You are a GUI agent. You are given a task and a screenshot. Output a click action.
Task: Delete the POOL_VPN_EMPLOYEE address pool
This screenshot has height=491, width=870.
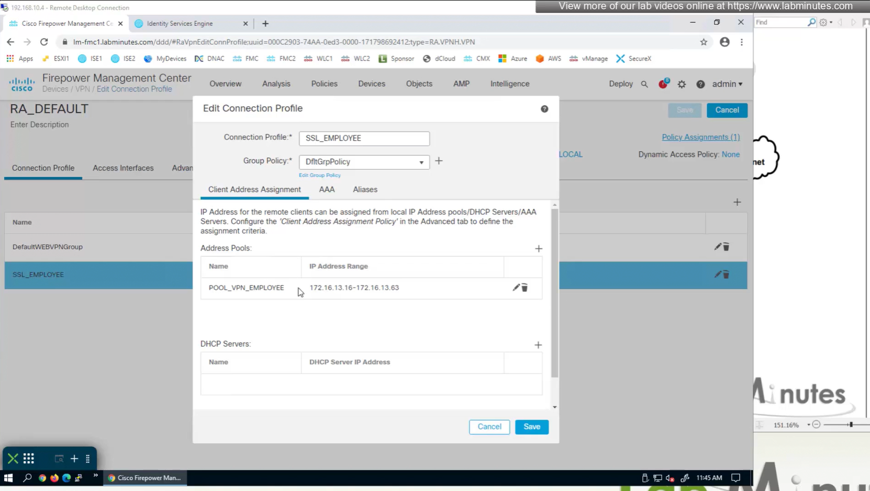(525, 288)
